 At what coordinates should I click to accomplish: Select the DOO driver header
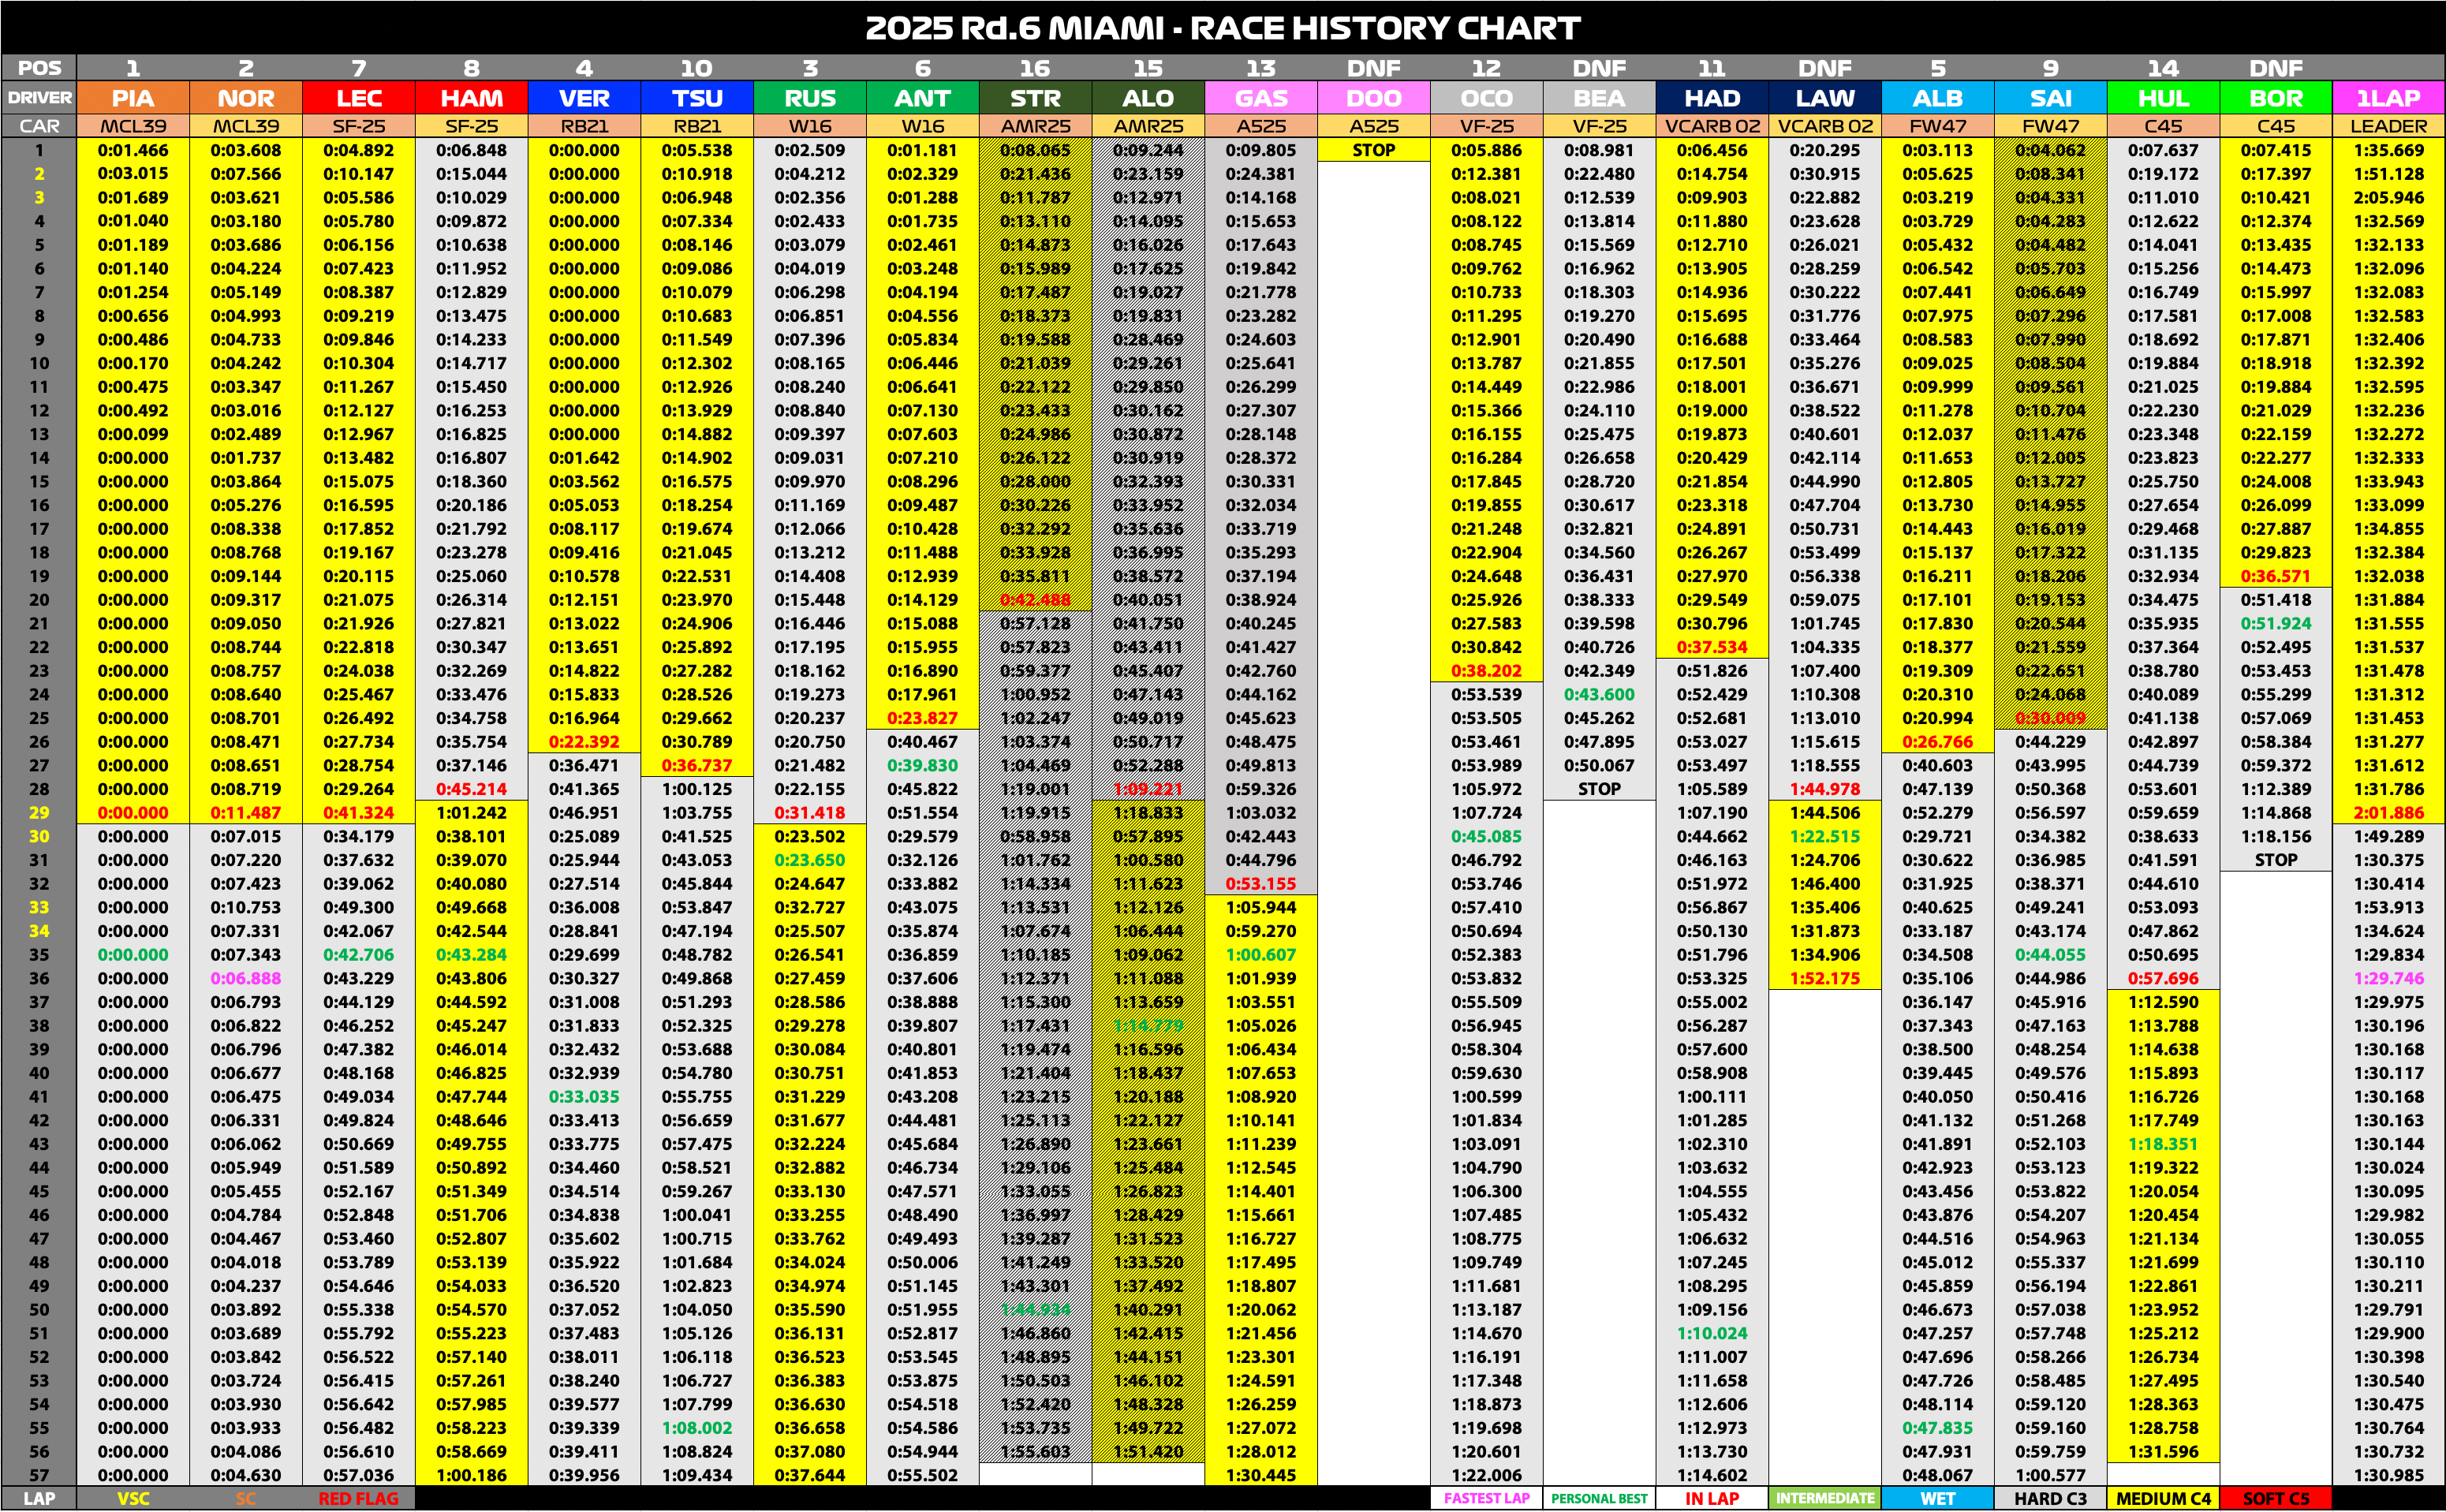pos(1374,98)
